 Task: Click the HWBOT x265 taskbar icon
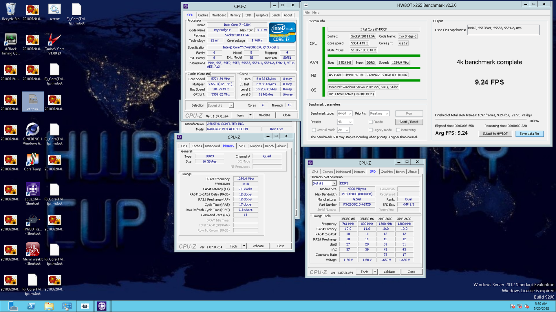pyautogui.click(x=85, y=306)
